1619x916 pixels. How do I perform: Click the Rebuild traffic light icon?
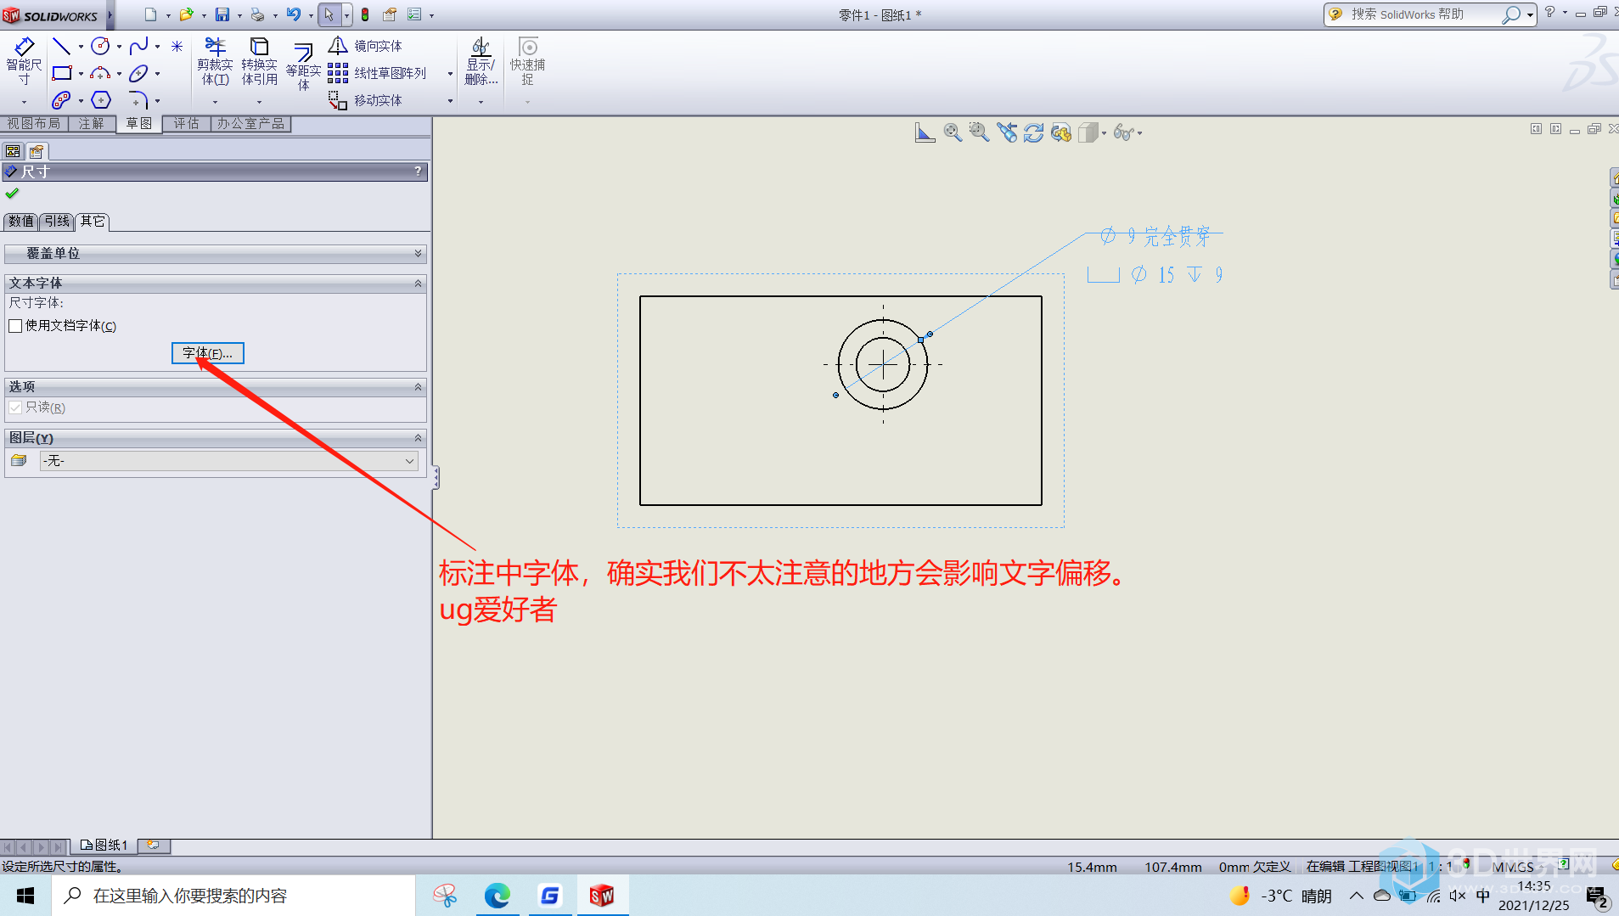(365, 14)
